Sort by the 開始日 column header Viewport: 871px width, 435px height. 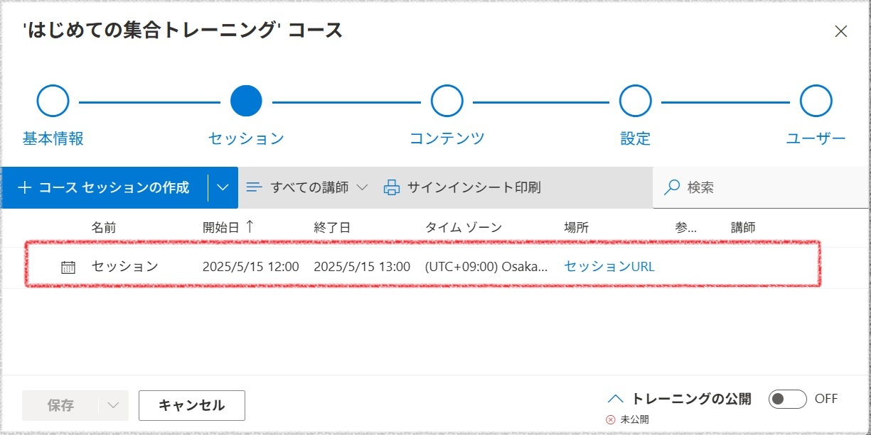pyautogui.click(x=220, y=228)
